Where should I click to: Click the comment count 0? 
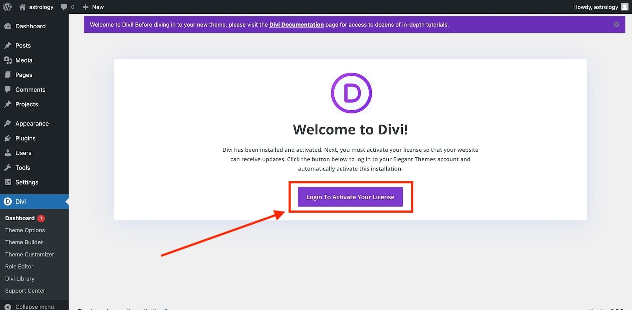point(73,7)
